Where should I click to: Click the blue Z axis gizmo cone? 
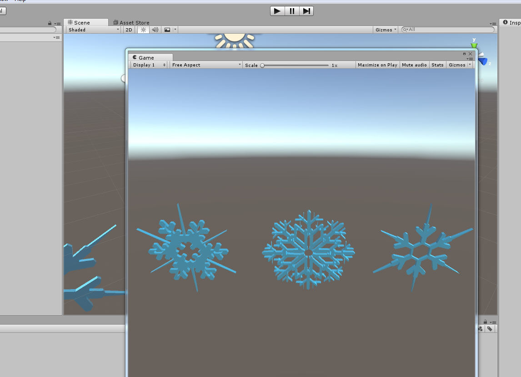tap(483, 61)
